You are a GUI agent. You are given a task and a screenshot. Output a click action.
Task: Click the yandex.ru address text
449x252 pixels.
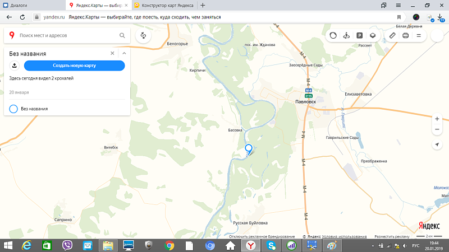tap(54, 17)
